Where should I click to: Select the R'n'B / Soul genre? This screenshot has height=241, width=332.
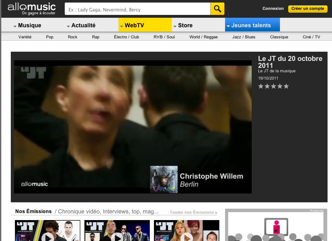click(x=164, y=37)
